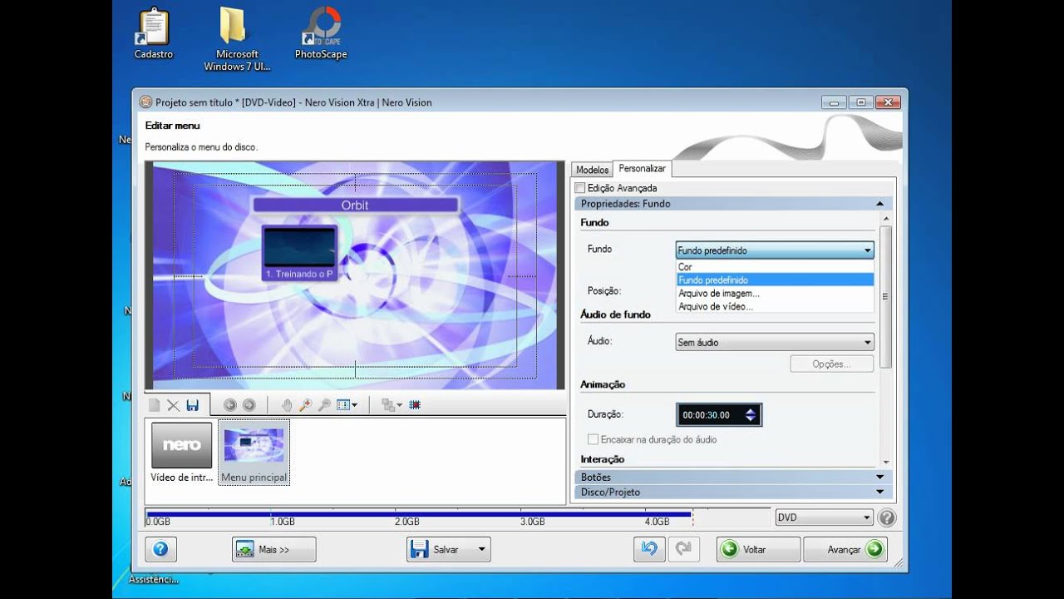The height and width of the screenshot is (599, 1064).
Task: Choose Arquivo de vídeo... option
Action: pos(775,306)
